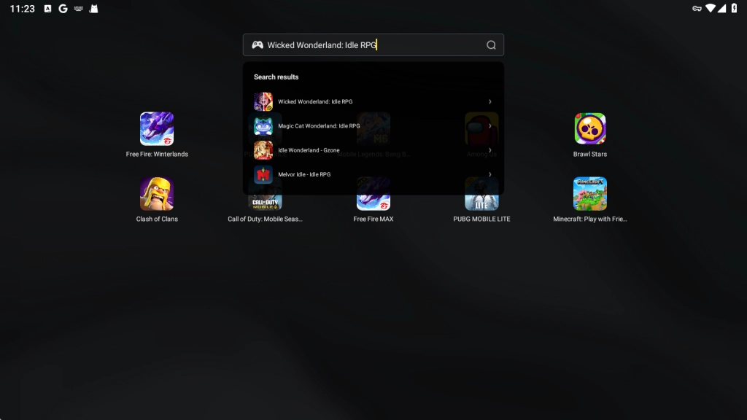This screenshot has width=747, height=420.
Task: Launch the Clash of Clans game icon
Action: click(x=157, y=194)
